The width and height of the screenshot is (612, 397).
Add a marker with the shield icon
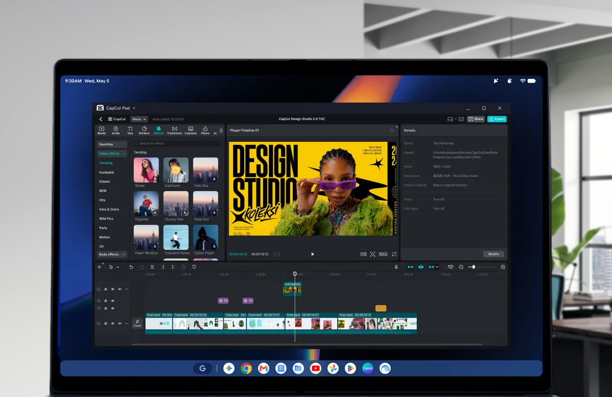coord(194,267)
